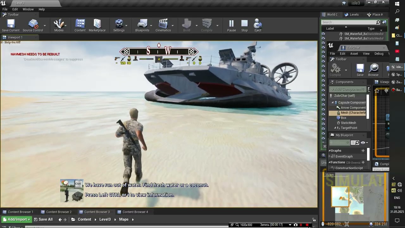This screenshot has height=228, width=405.
Task: Click the folder icon before the Content breadcrumb
Action: [73, 219]
